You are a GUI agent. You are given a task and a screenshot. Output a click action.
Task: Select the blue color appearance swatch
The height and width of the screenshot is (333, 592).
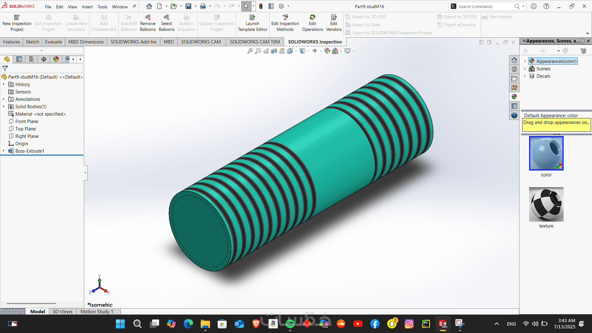tap(546, 153)
